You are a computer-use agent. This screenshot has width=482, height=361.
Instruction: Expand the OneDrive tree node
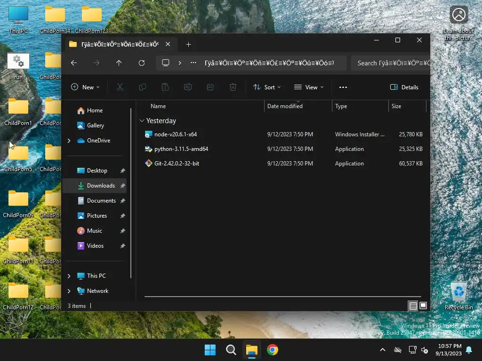69,141
